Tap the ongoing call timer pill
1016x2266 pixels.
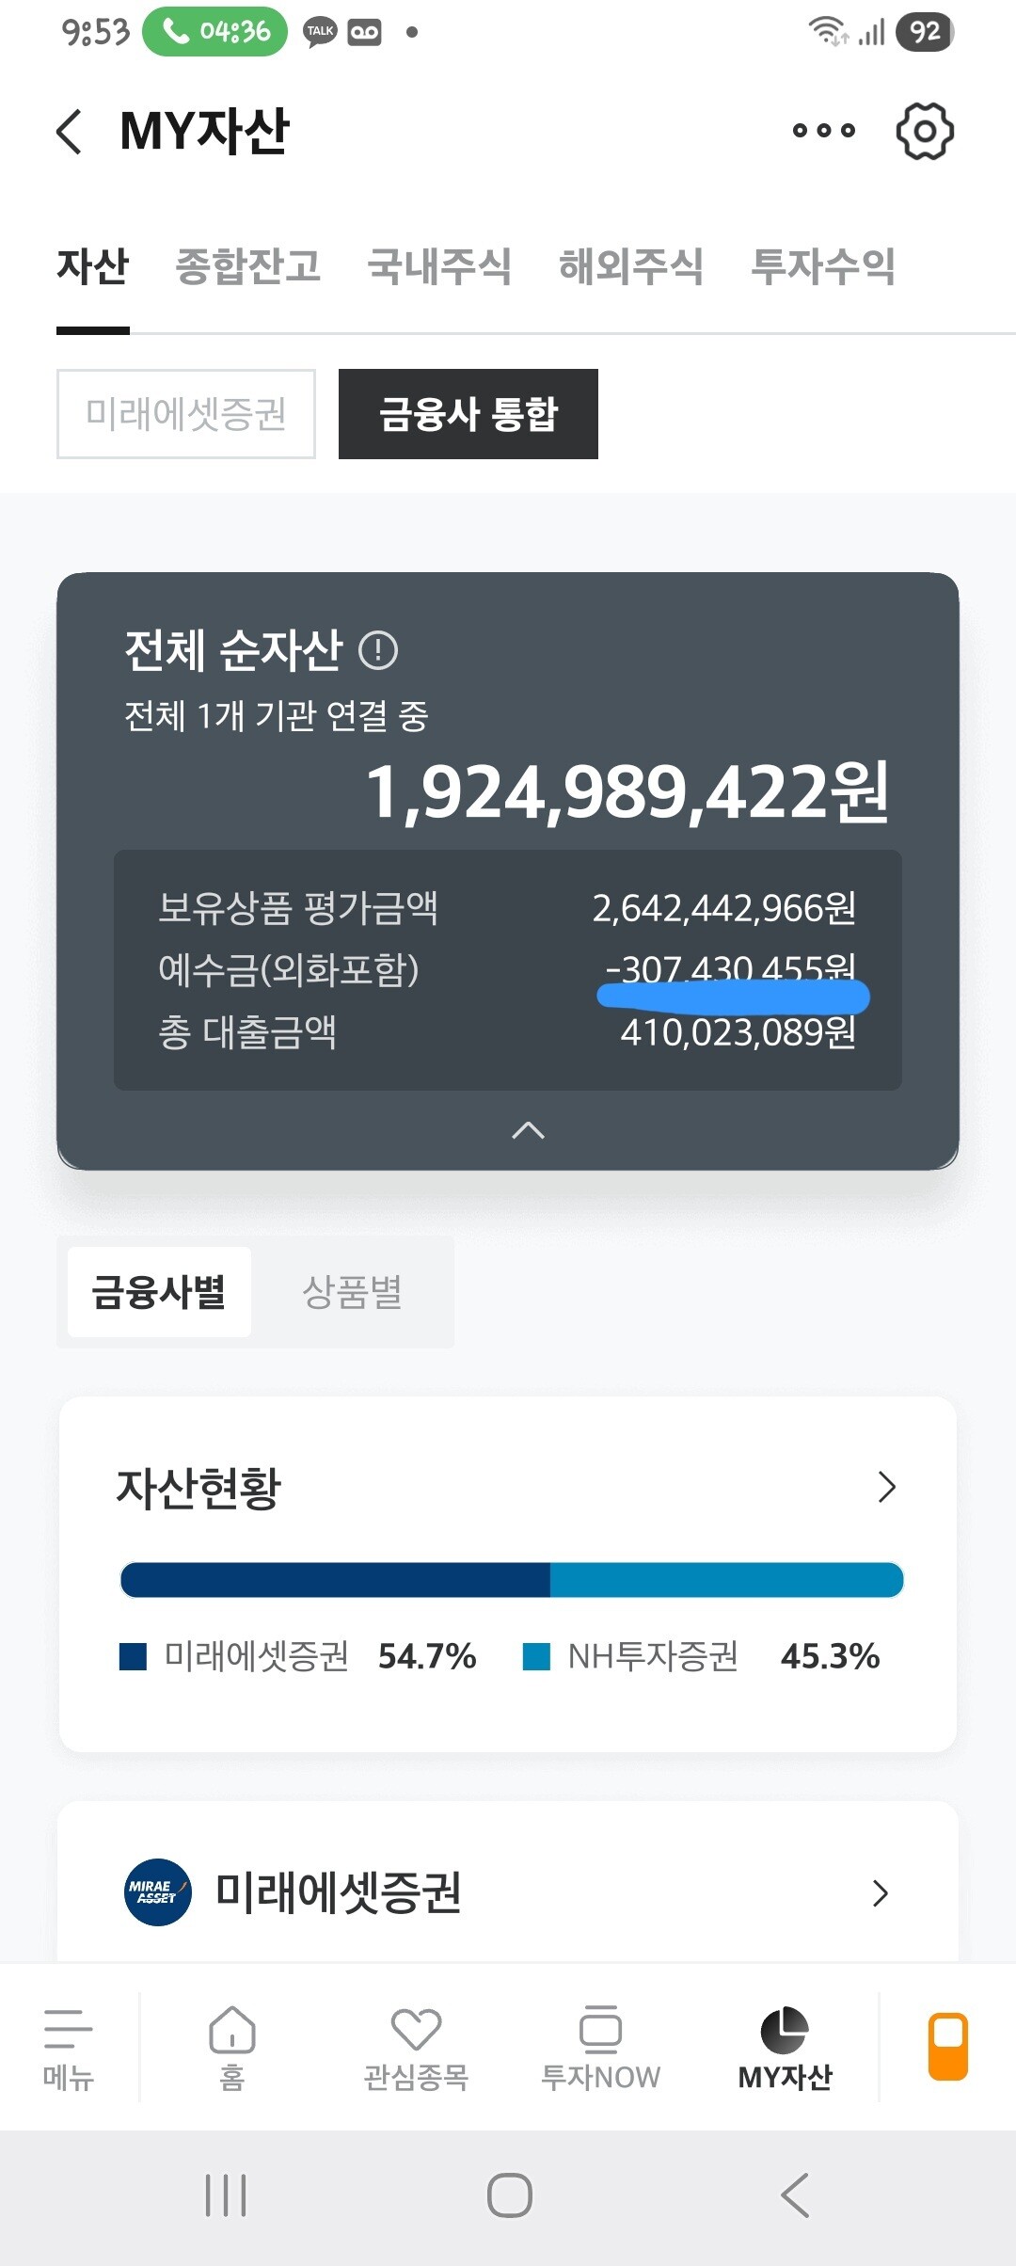(215, 31)
